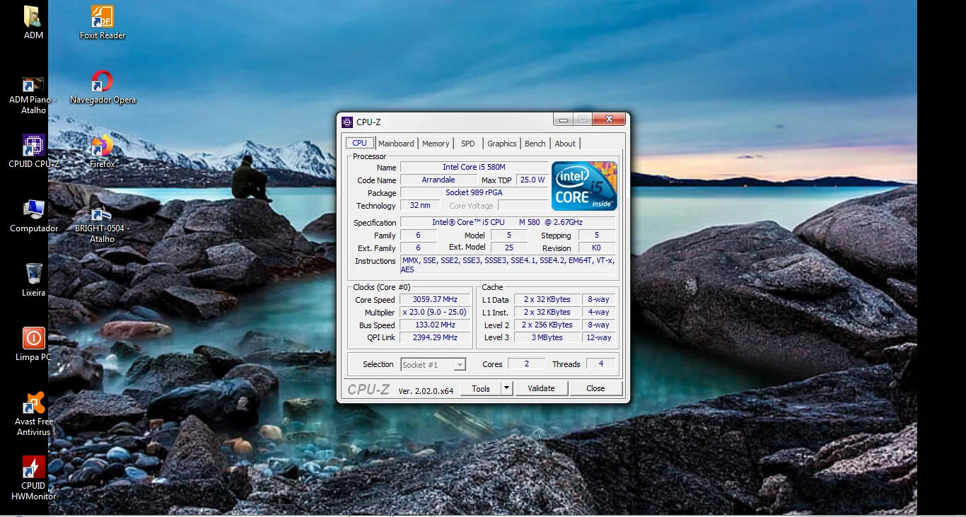966x517 pixels.
Task: Click the Revision value K0
Action: coord(596,248)
